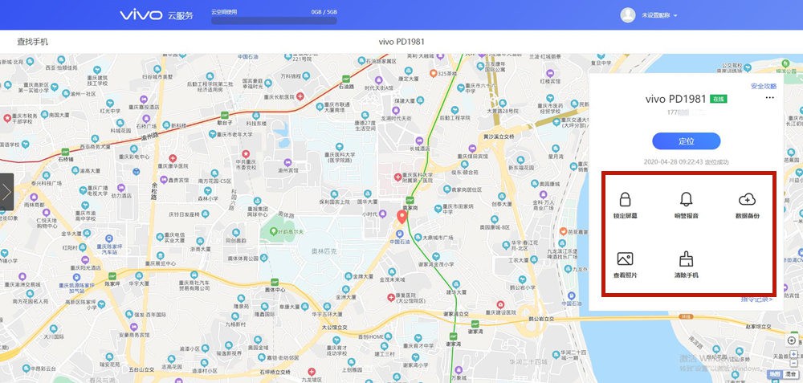Click the lock screen (锁定屏幕) icon

[624, 199]
